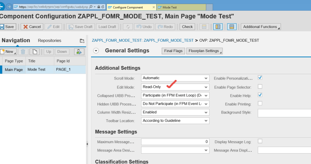Check the Enable Page Selector checkbox
Viewport: 311px width, 164px height.
point(260,87)
